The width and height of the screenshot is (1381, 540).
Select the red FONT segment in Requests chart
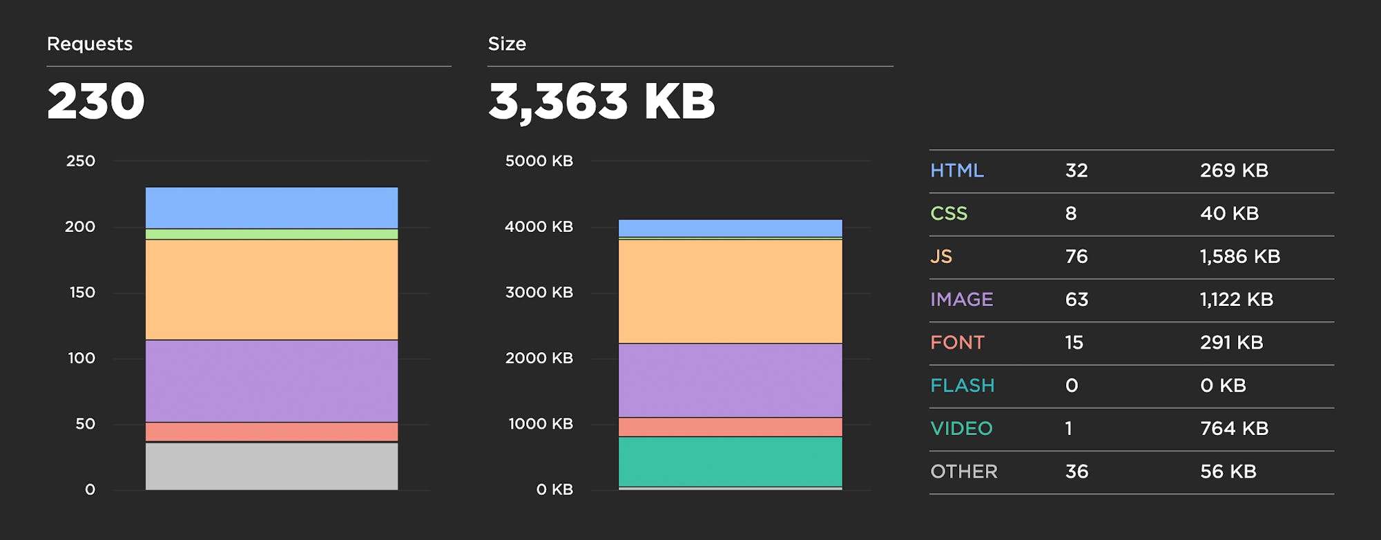coord(271,432)
